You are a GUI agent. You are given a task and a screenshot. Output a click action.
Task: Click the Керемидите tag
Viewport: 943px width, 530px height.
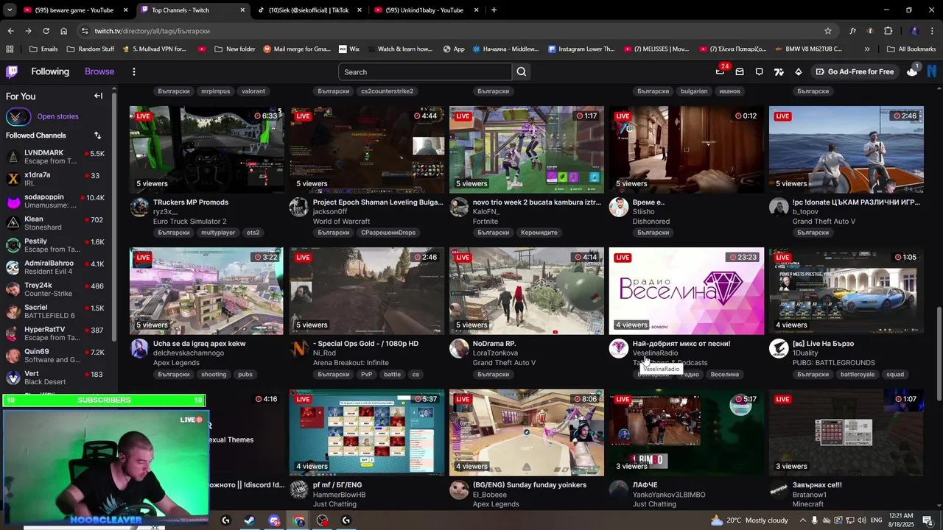coord(539,233)
